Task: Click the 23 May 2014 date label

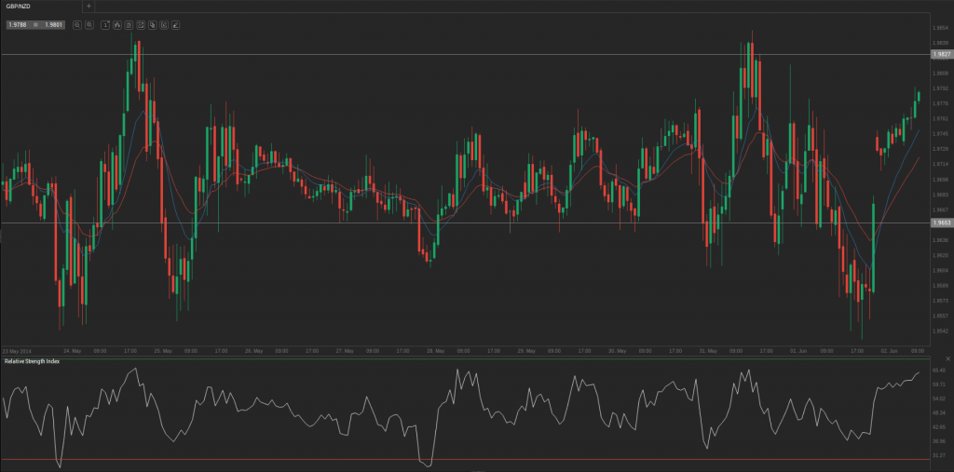Action: 17,351
